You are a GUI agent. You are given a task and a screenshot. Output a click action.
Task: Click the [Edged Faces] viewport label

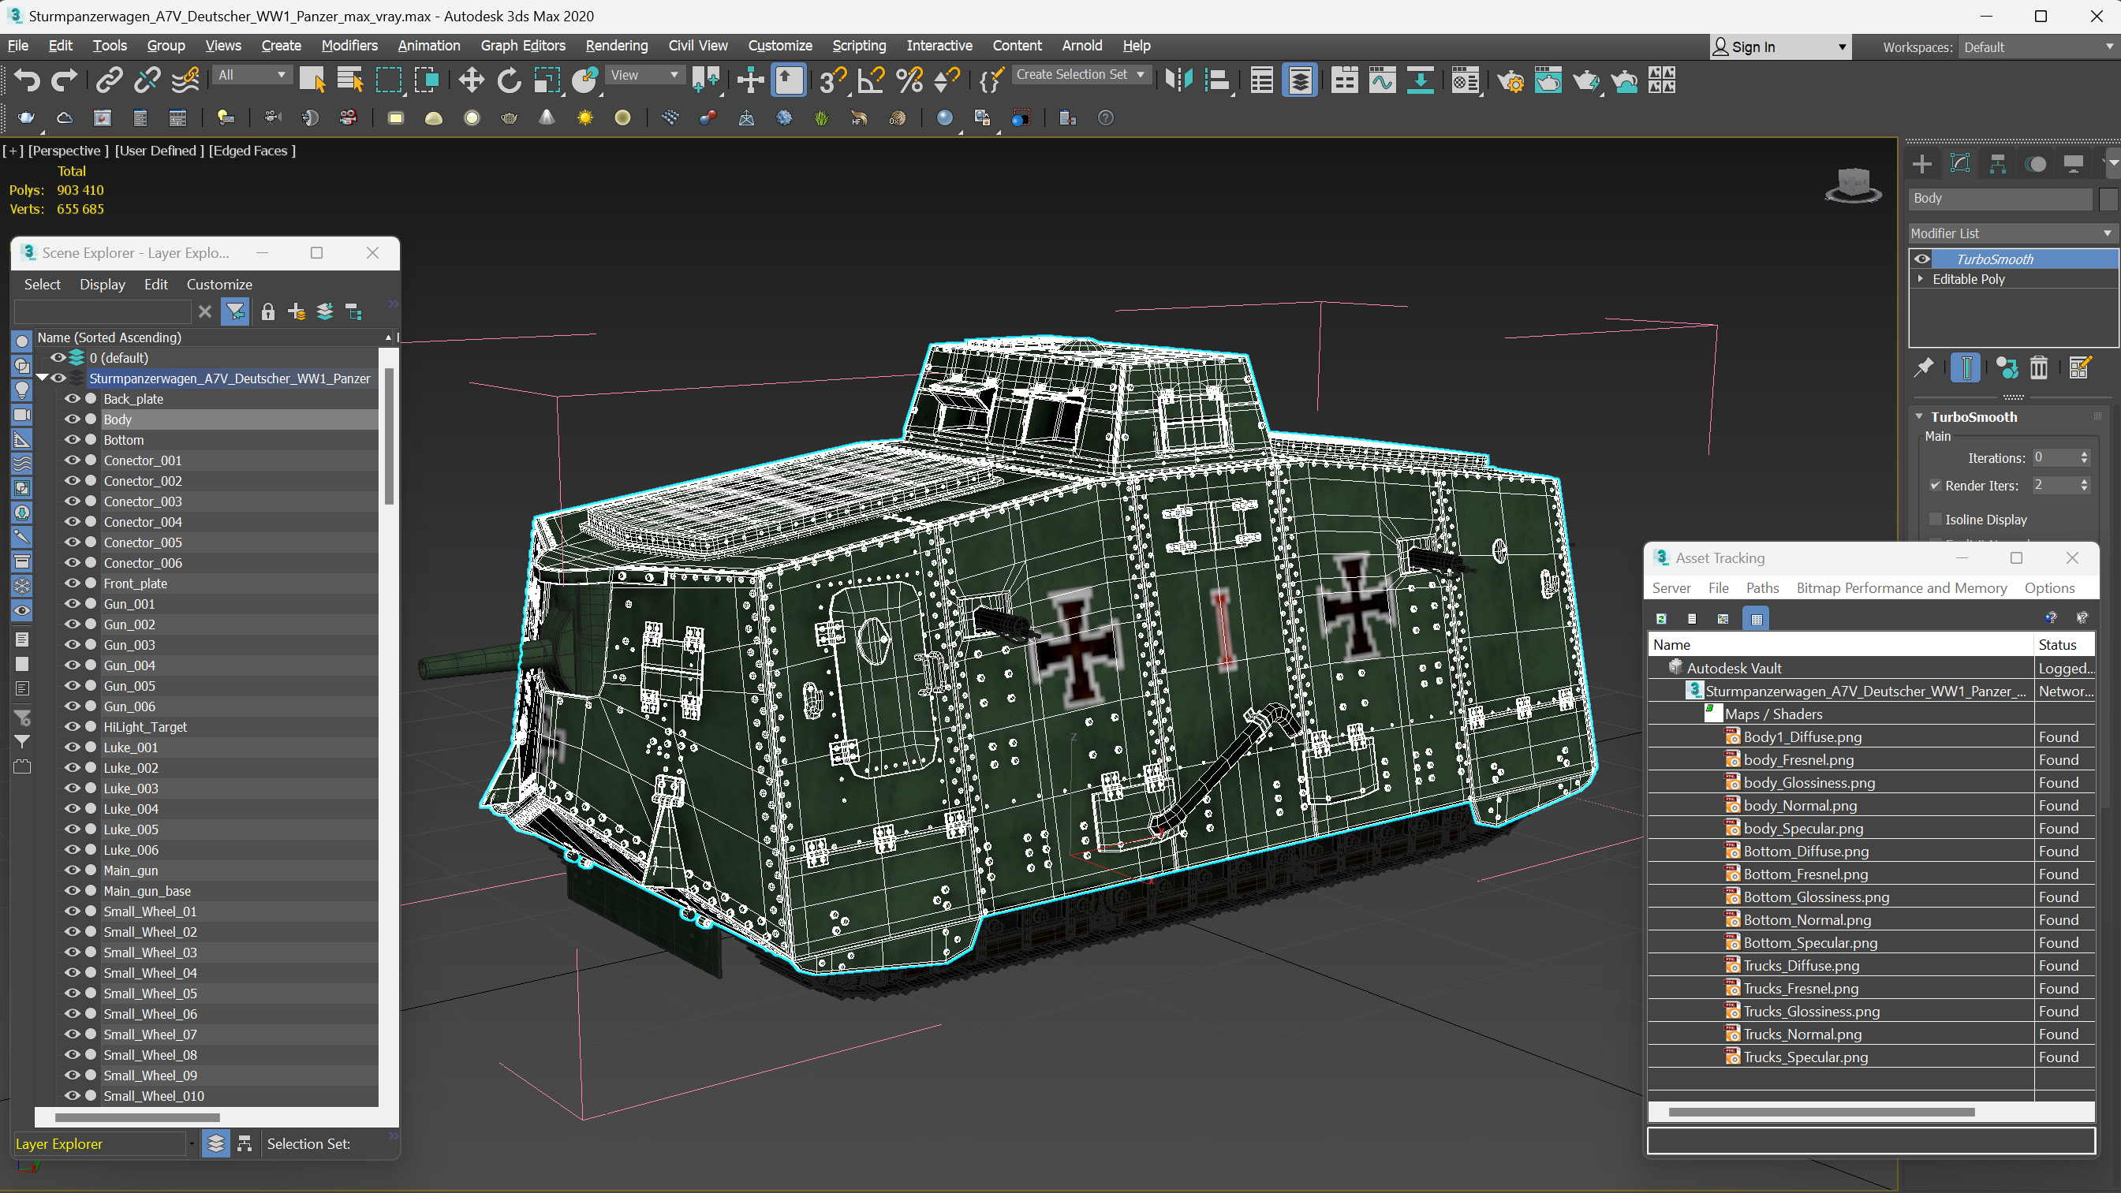(252, 151)
